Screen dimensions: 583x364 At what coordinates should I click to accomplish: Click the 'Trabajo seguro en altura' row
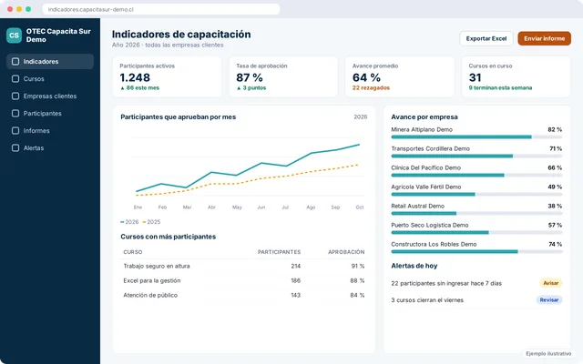point(244,266)
